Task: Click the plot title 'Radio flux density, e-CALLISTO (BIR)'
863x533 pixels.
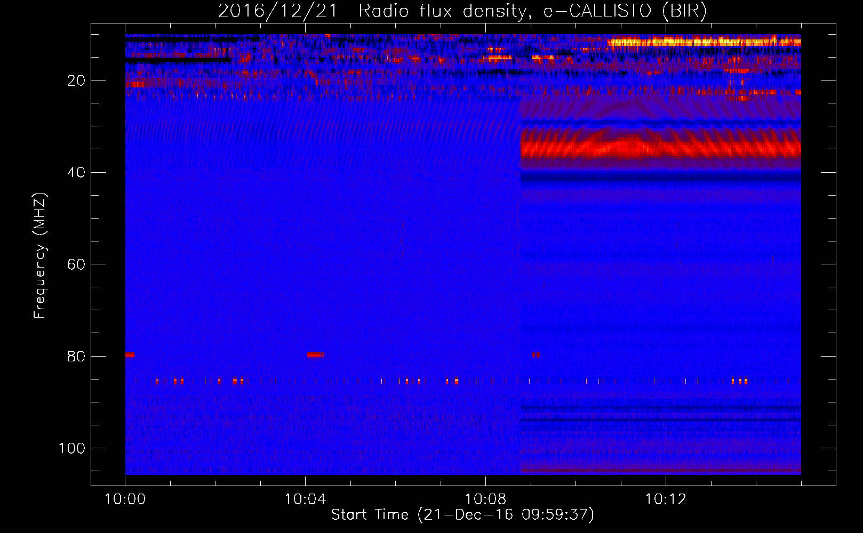Action: pyautogui.click(x=532, y=11)
